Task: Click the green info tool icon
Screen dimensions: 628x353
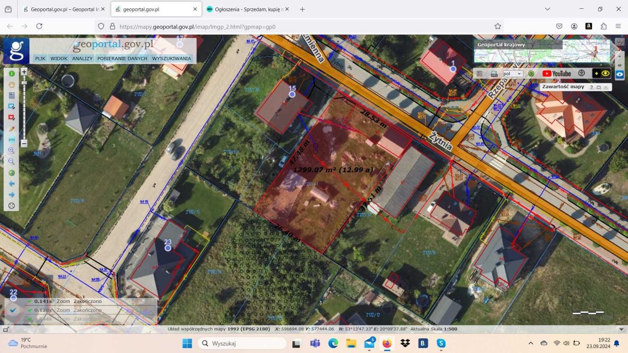Action: tap(12, 74)
